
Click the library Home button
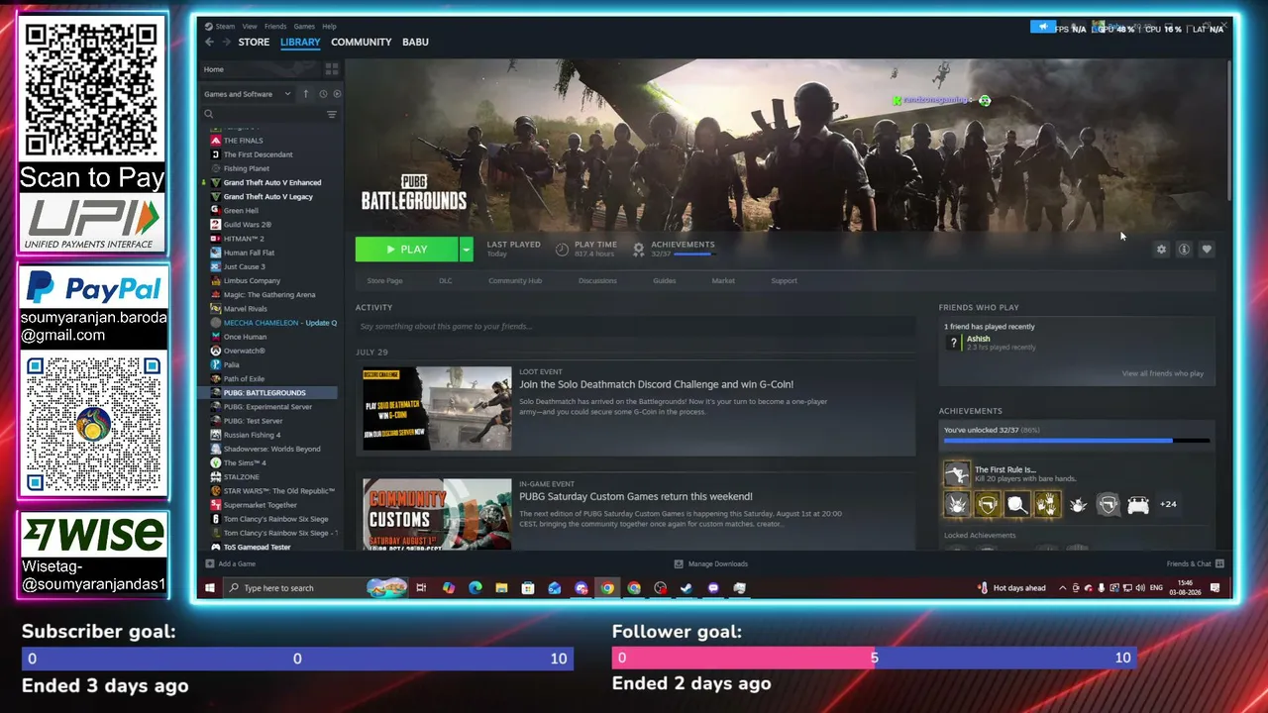point(258,69)
